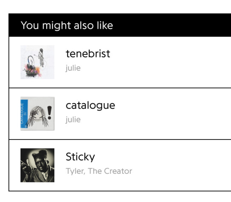Select blank area of tenebrist recommendation row
This screenshot has height=202, width=231.
coord(169,62)
